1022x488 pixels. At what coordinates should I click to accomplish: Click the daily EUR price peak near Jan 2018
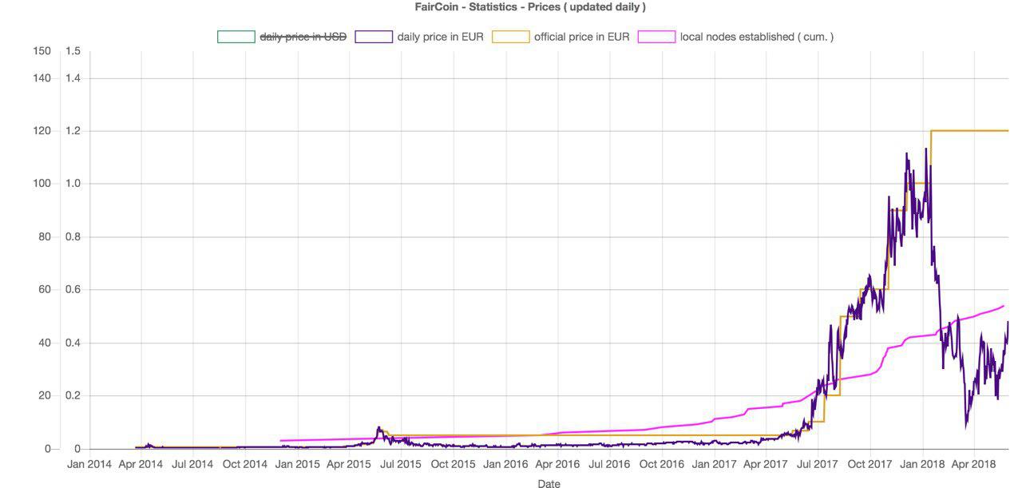click(925, 149)
